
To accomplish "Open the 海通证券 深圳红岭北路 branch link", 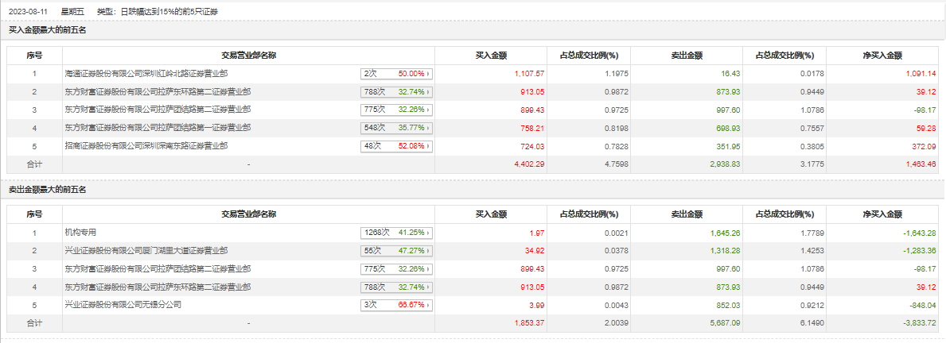I will [146, 74].
